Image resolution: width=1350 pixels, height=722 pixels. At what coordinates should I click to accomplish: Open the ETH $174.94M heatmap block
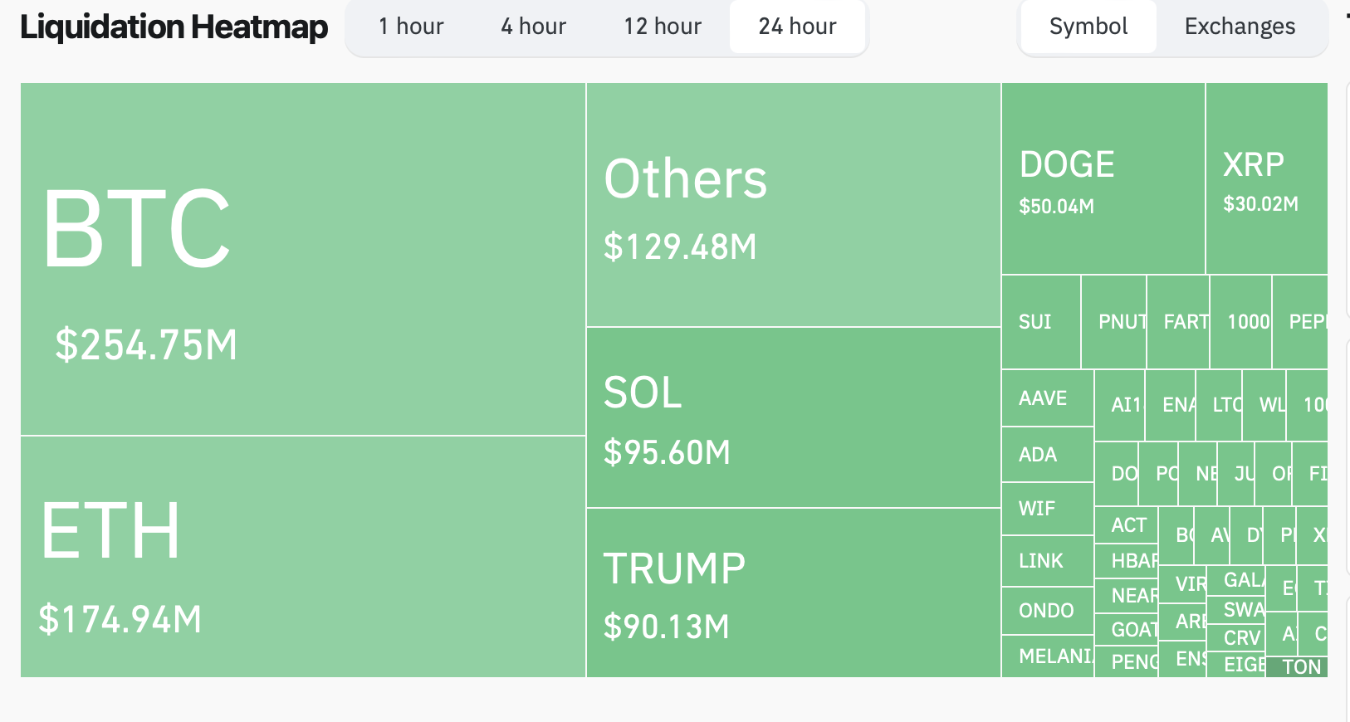tap(303, 557)
